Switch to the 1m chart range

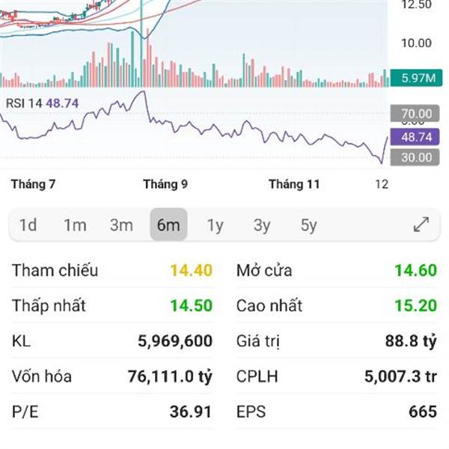[75, 225]
